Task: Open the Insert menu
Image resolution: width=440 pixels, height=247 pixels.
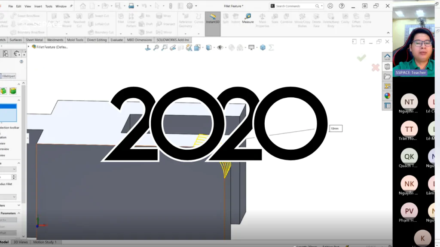Action: (x=38, y=6)
